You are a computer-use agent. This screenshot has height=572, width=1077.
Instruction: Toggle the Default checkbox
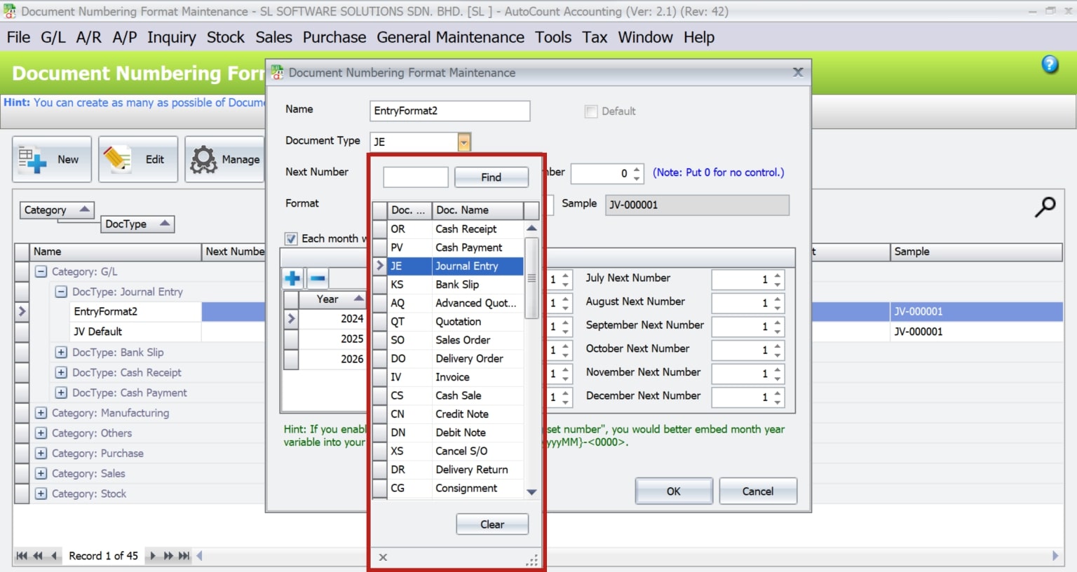pos(590,111)
